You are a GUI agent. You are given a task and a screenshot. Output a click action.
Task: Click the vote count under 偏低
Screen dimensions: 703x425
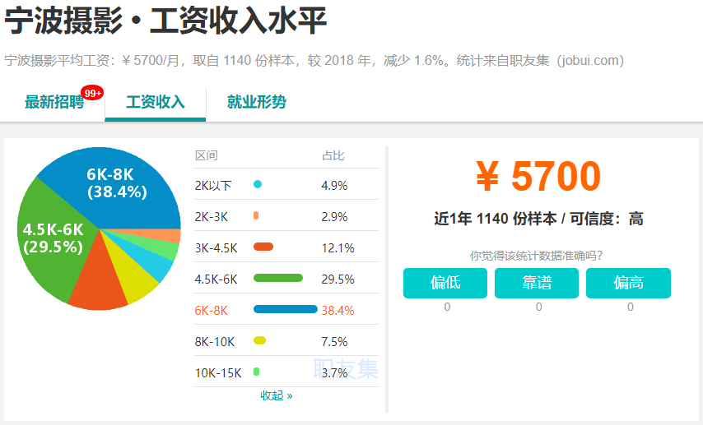pyautogui.click(x=447, y=307)
